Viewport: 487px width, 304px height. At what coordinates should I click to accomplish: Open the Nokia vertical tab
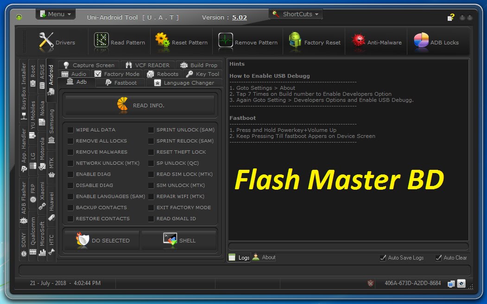42,113
